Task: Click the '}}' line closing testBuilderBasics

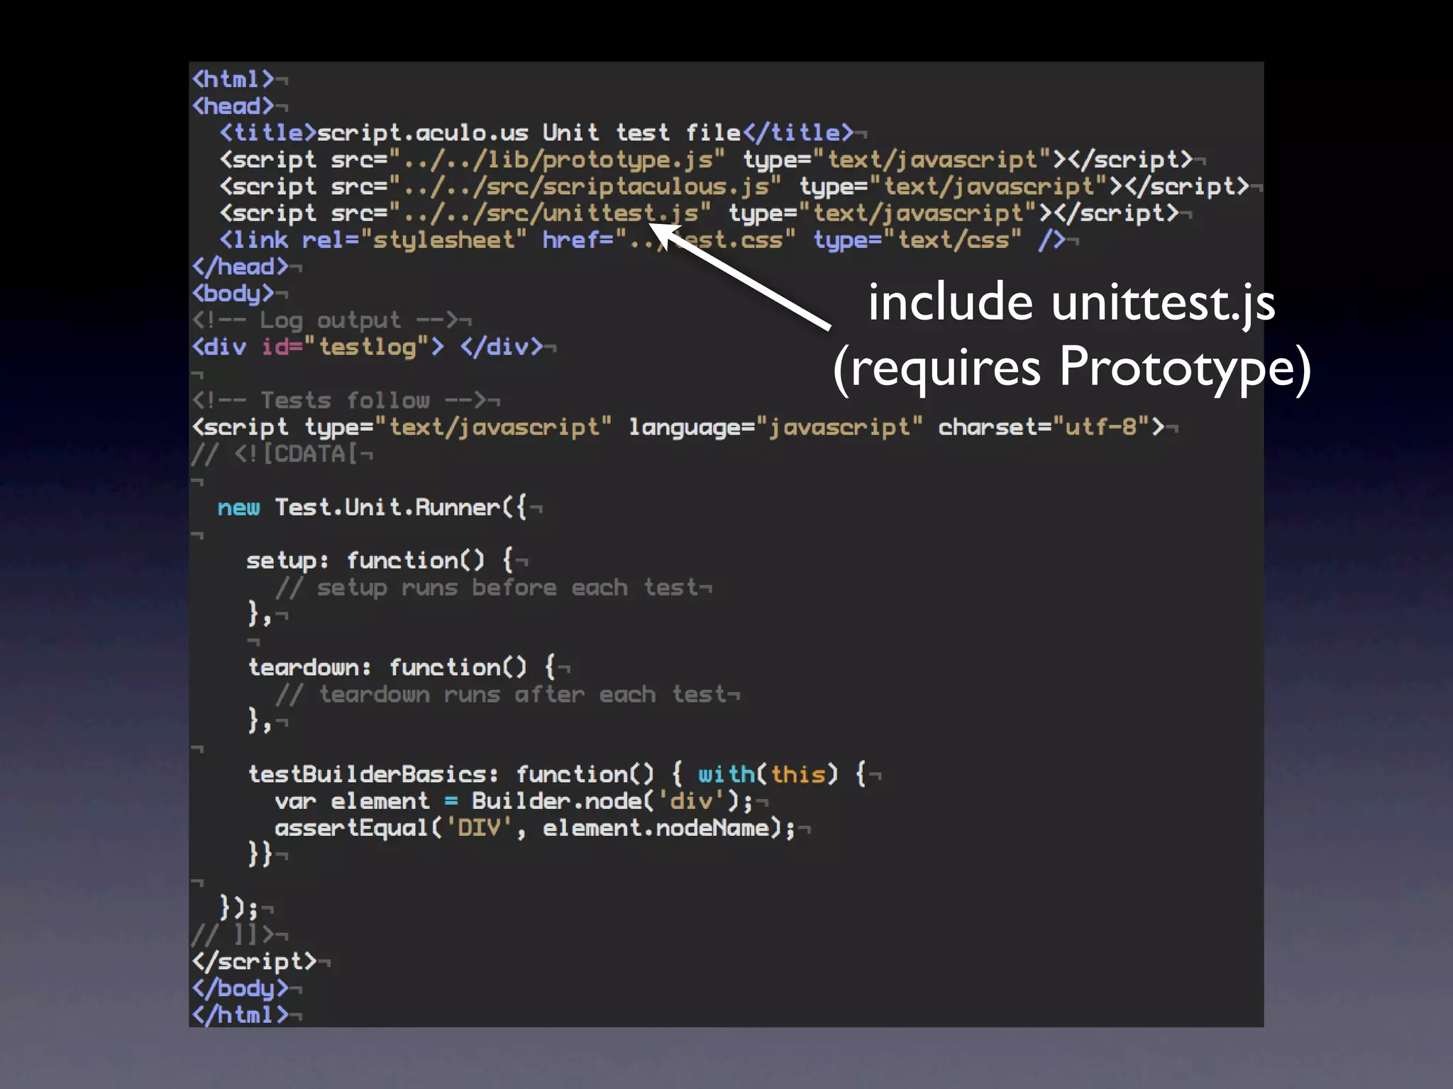Action: (x=260, y=854)
